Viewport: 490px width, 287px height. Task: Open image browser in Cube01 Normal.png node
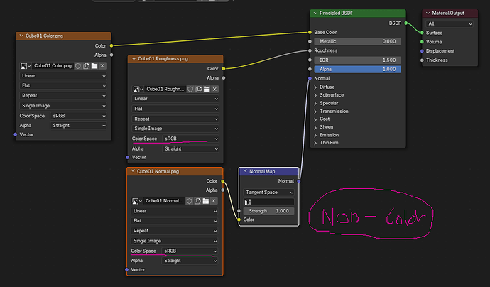pos(137,201)
